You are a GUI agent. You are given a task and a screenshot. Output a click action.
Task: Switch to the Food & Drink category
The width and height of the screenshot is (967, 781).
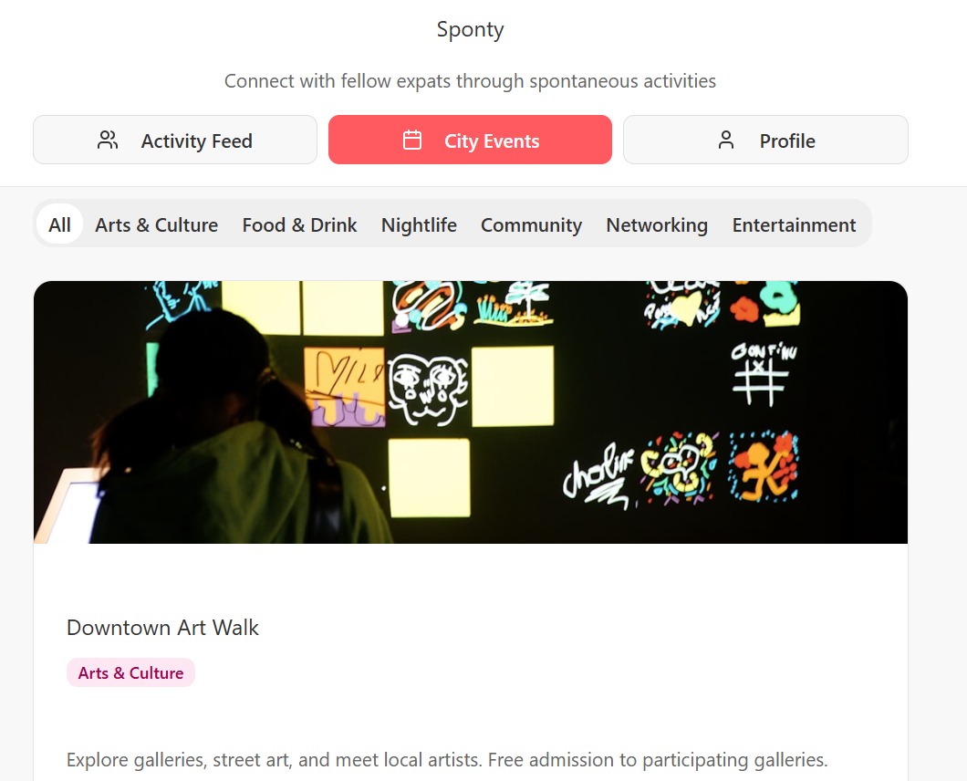tap(299, 224)
